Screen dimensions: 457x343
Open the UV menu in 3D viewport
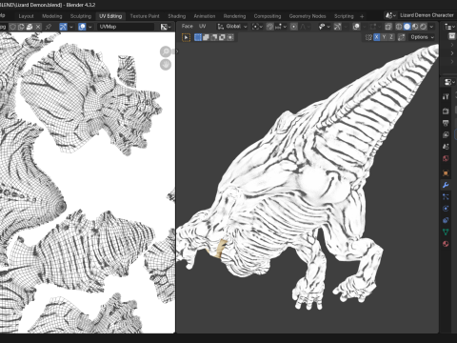point(202,27)
